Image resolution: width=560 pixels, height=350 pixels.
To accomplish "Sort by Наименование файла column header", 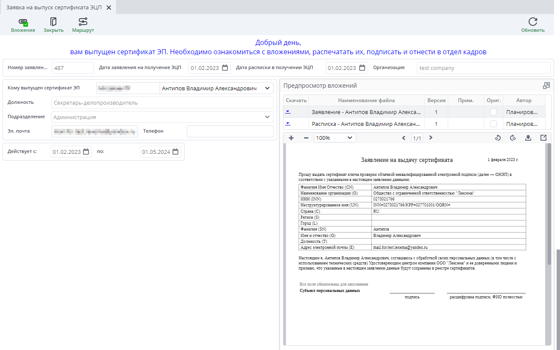I will point(366,100).
